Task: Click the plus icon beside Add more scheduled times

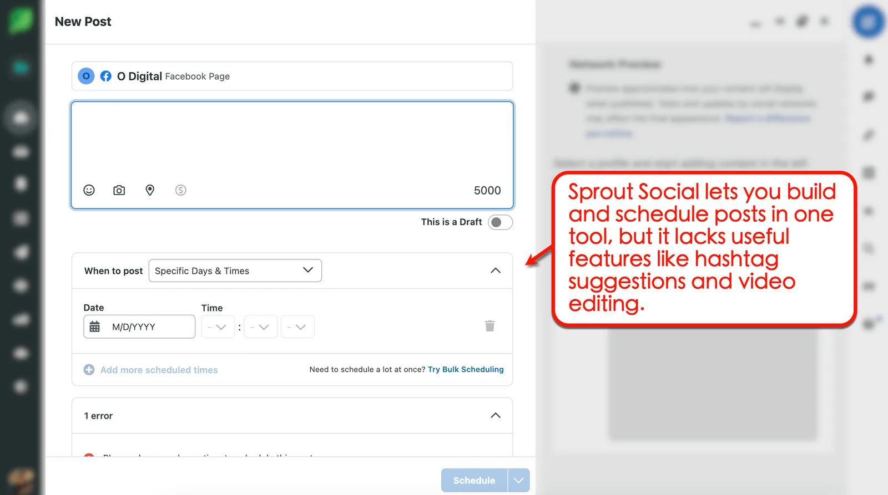Action: 89,370
